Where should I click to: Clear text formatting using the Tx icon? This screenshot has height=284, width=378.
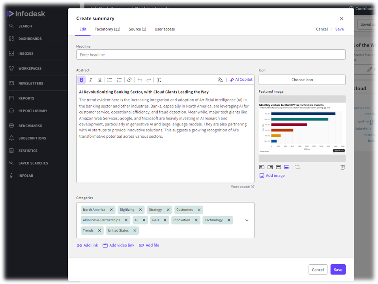(159, 79)
